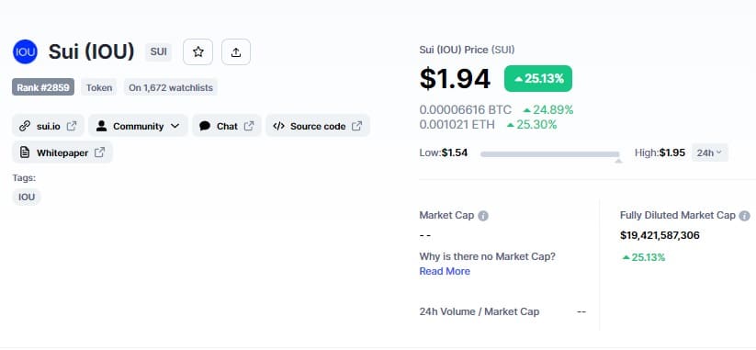This screenshot has height=350, width=756.
Task: Open the 24h timeframe dropdown
Action: coord(710,152)
